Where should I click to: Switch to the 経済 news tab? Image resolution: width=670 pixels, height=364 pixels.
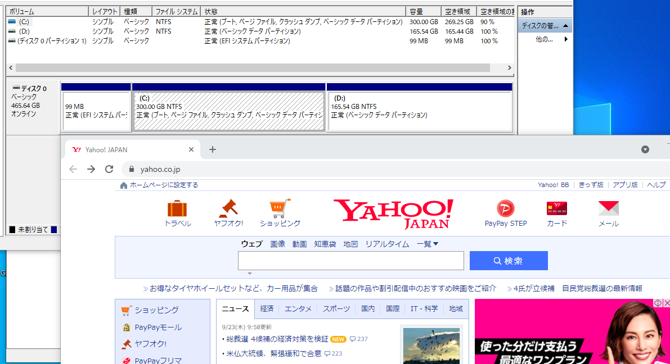point(267,309)
